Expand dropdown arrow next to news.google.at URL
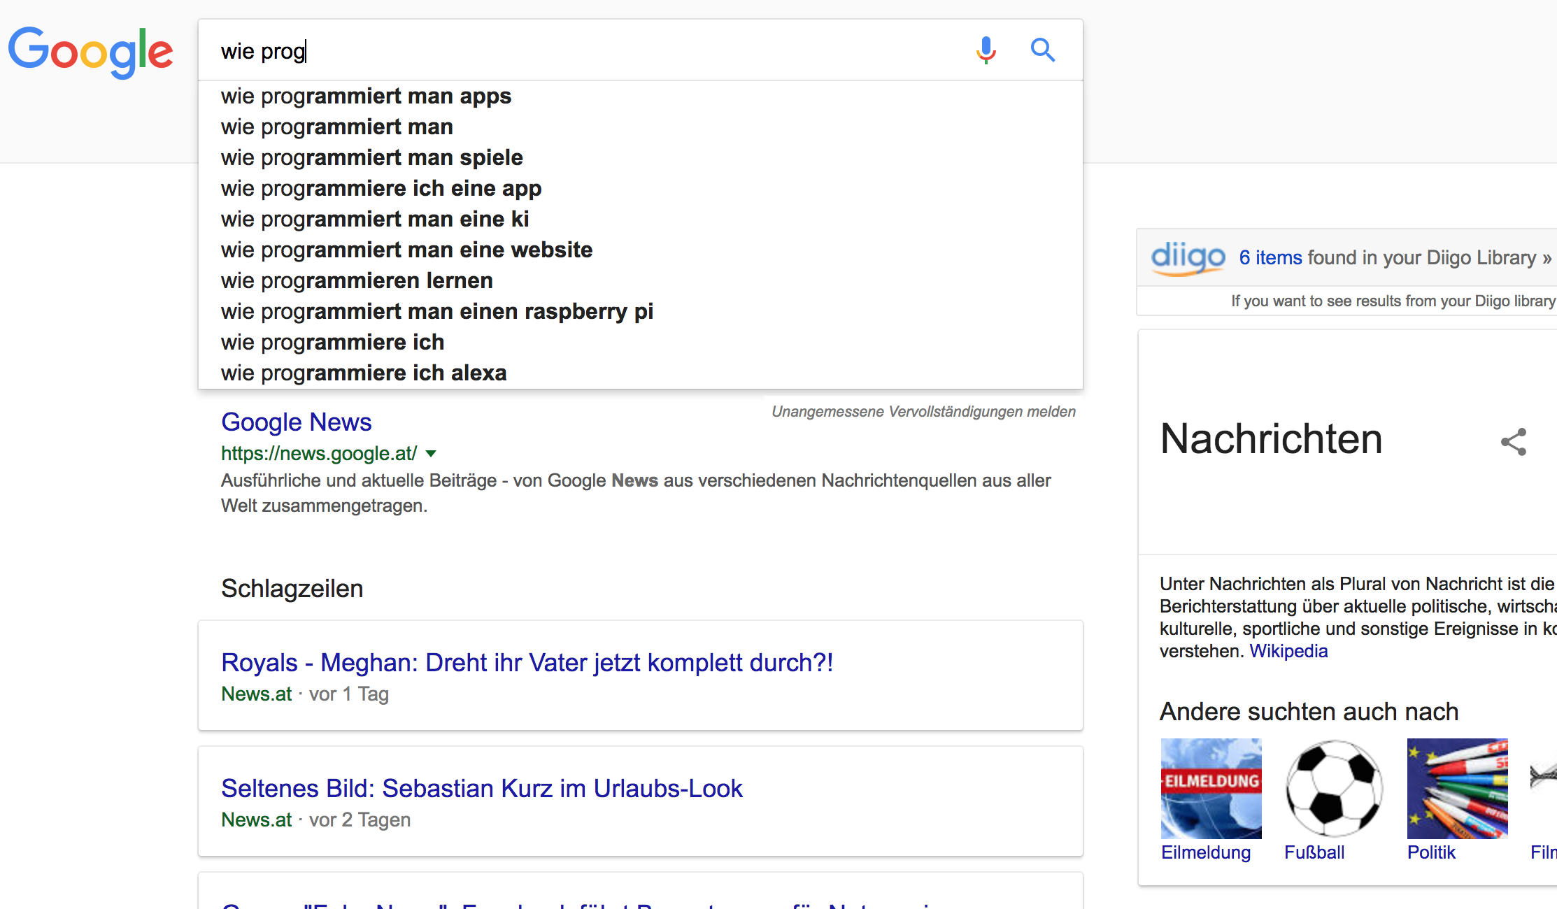Image resolution: width=1557 pixels, height=909 pixels. (431, 454)
